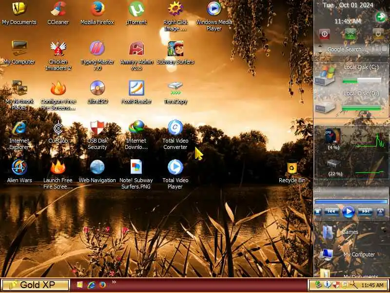Screen dimensions: 390x293
Task: Click the Gold XP start button
Action: click(x=35, y=285)
